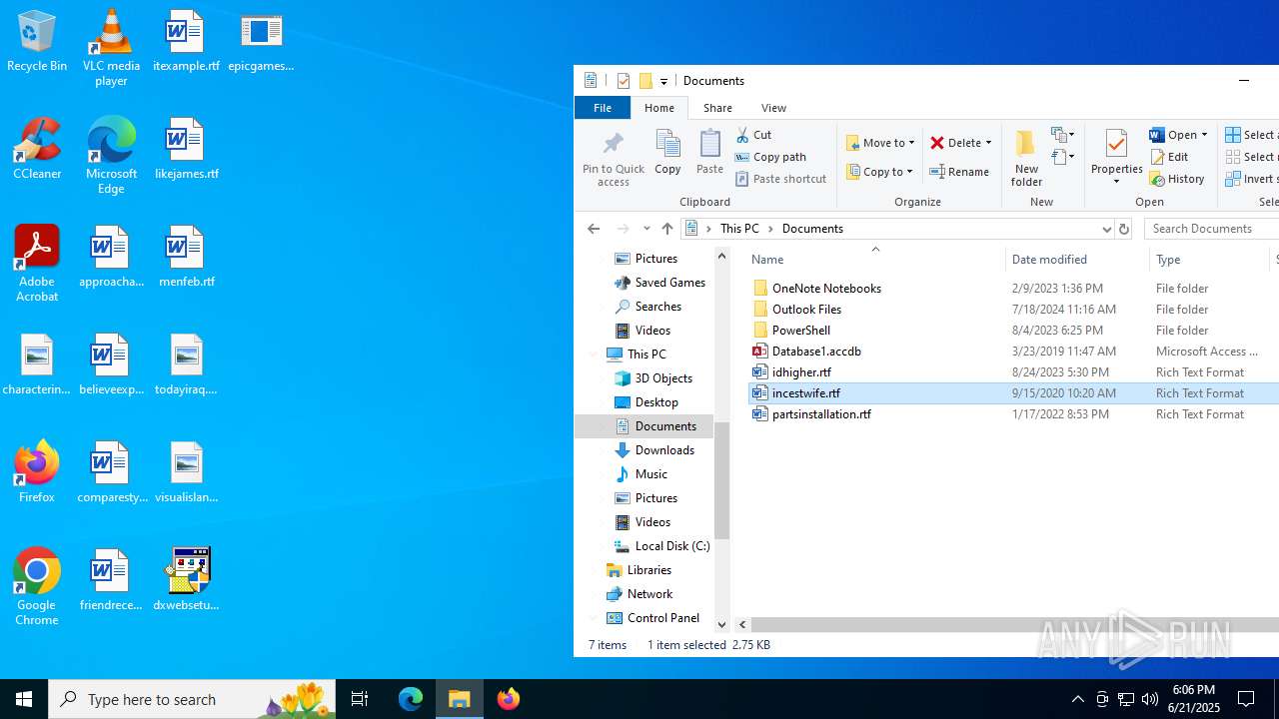Click This PC in address breadcrumb
This screenshot has width=1279, height=719.
(x=739, y=229)
